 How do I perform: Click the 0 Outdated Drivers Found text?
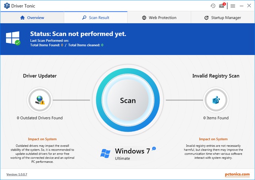(x=40, y=118)
